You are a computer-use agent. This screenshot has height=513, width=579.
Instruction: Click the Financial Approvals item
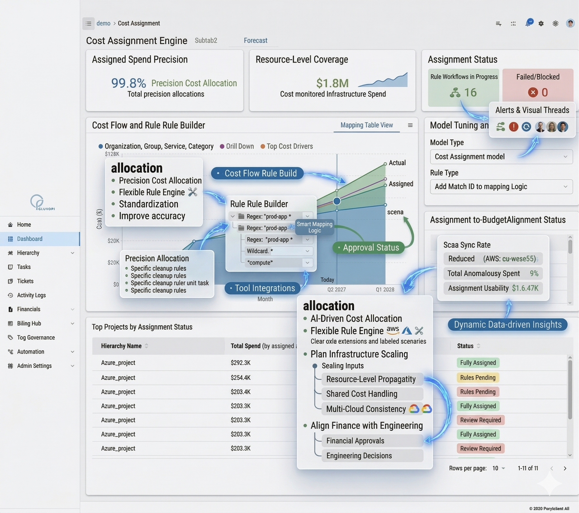pyautogui.click(x=372, y=441)
